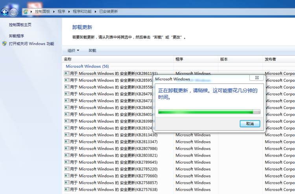Click the icon of row starting KB28595
The height and width of the screenshot is (194, 295).
click(x=67, y=80)
